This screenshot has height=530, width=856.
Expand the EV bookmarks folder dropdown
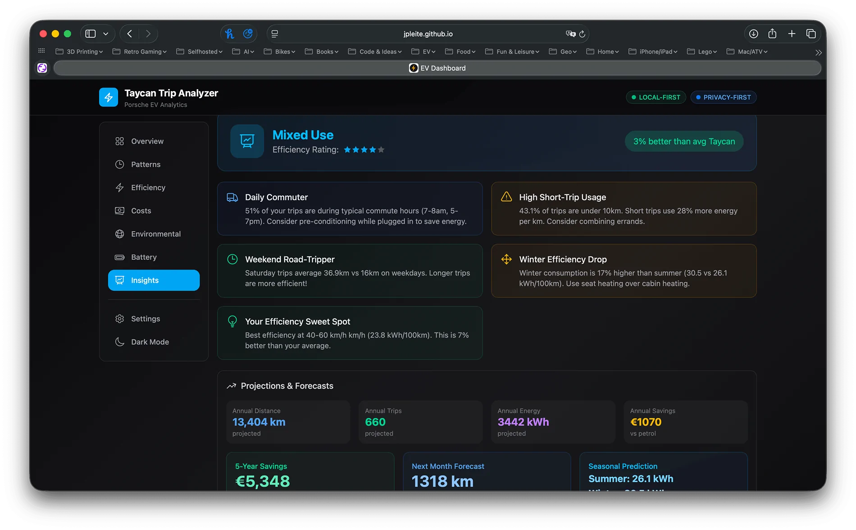[x=423, y=51]
